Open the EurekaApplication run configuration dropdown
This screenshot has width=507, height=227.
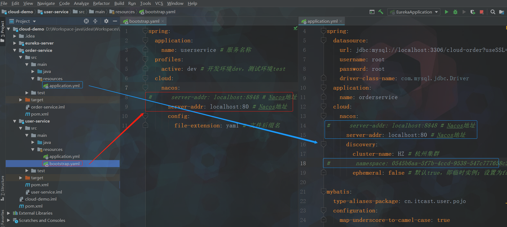click(414, 12)
